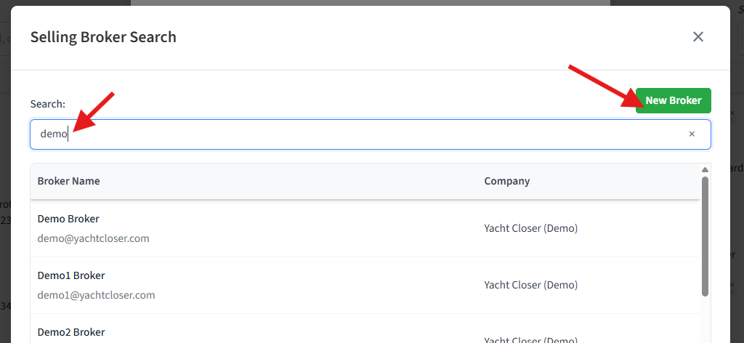The image size is (744, 343).
Task: Click Yacht Closer (Demo) in Demo Broker row
Action: (530, 228)
